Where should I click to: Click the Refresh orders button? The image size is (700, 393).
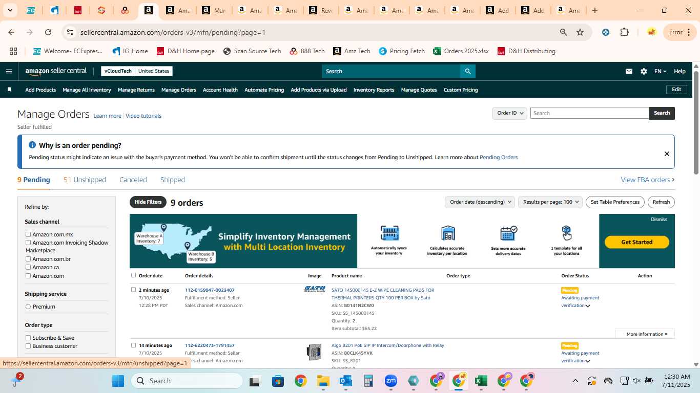(661, 202)
